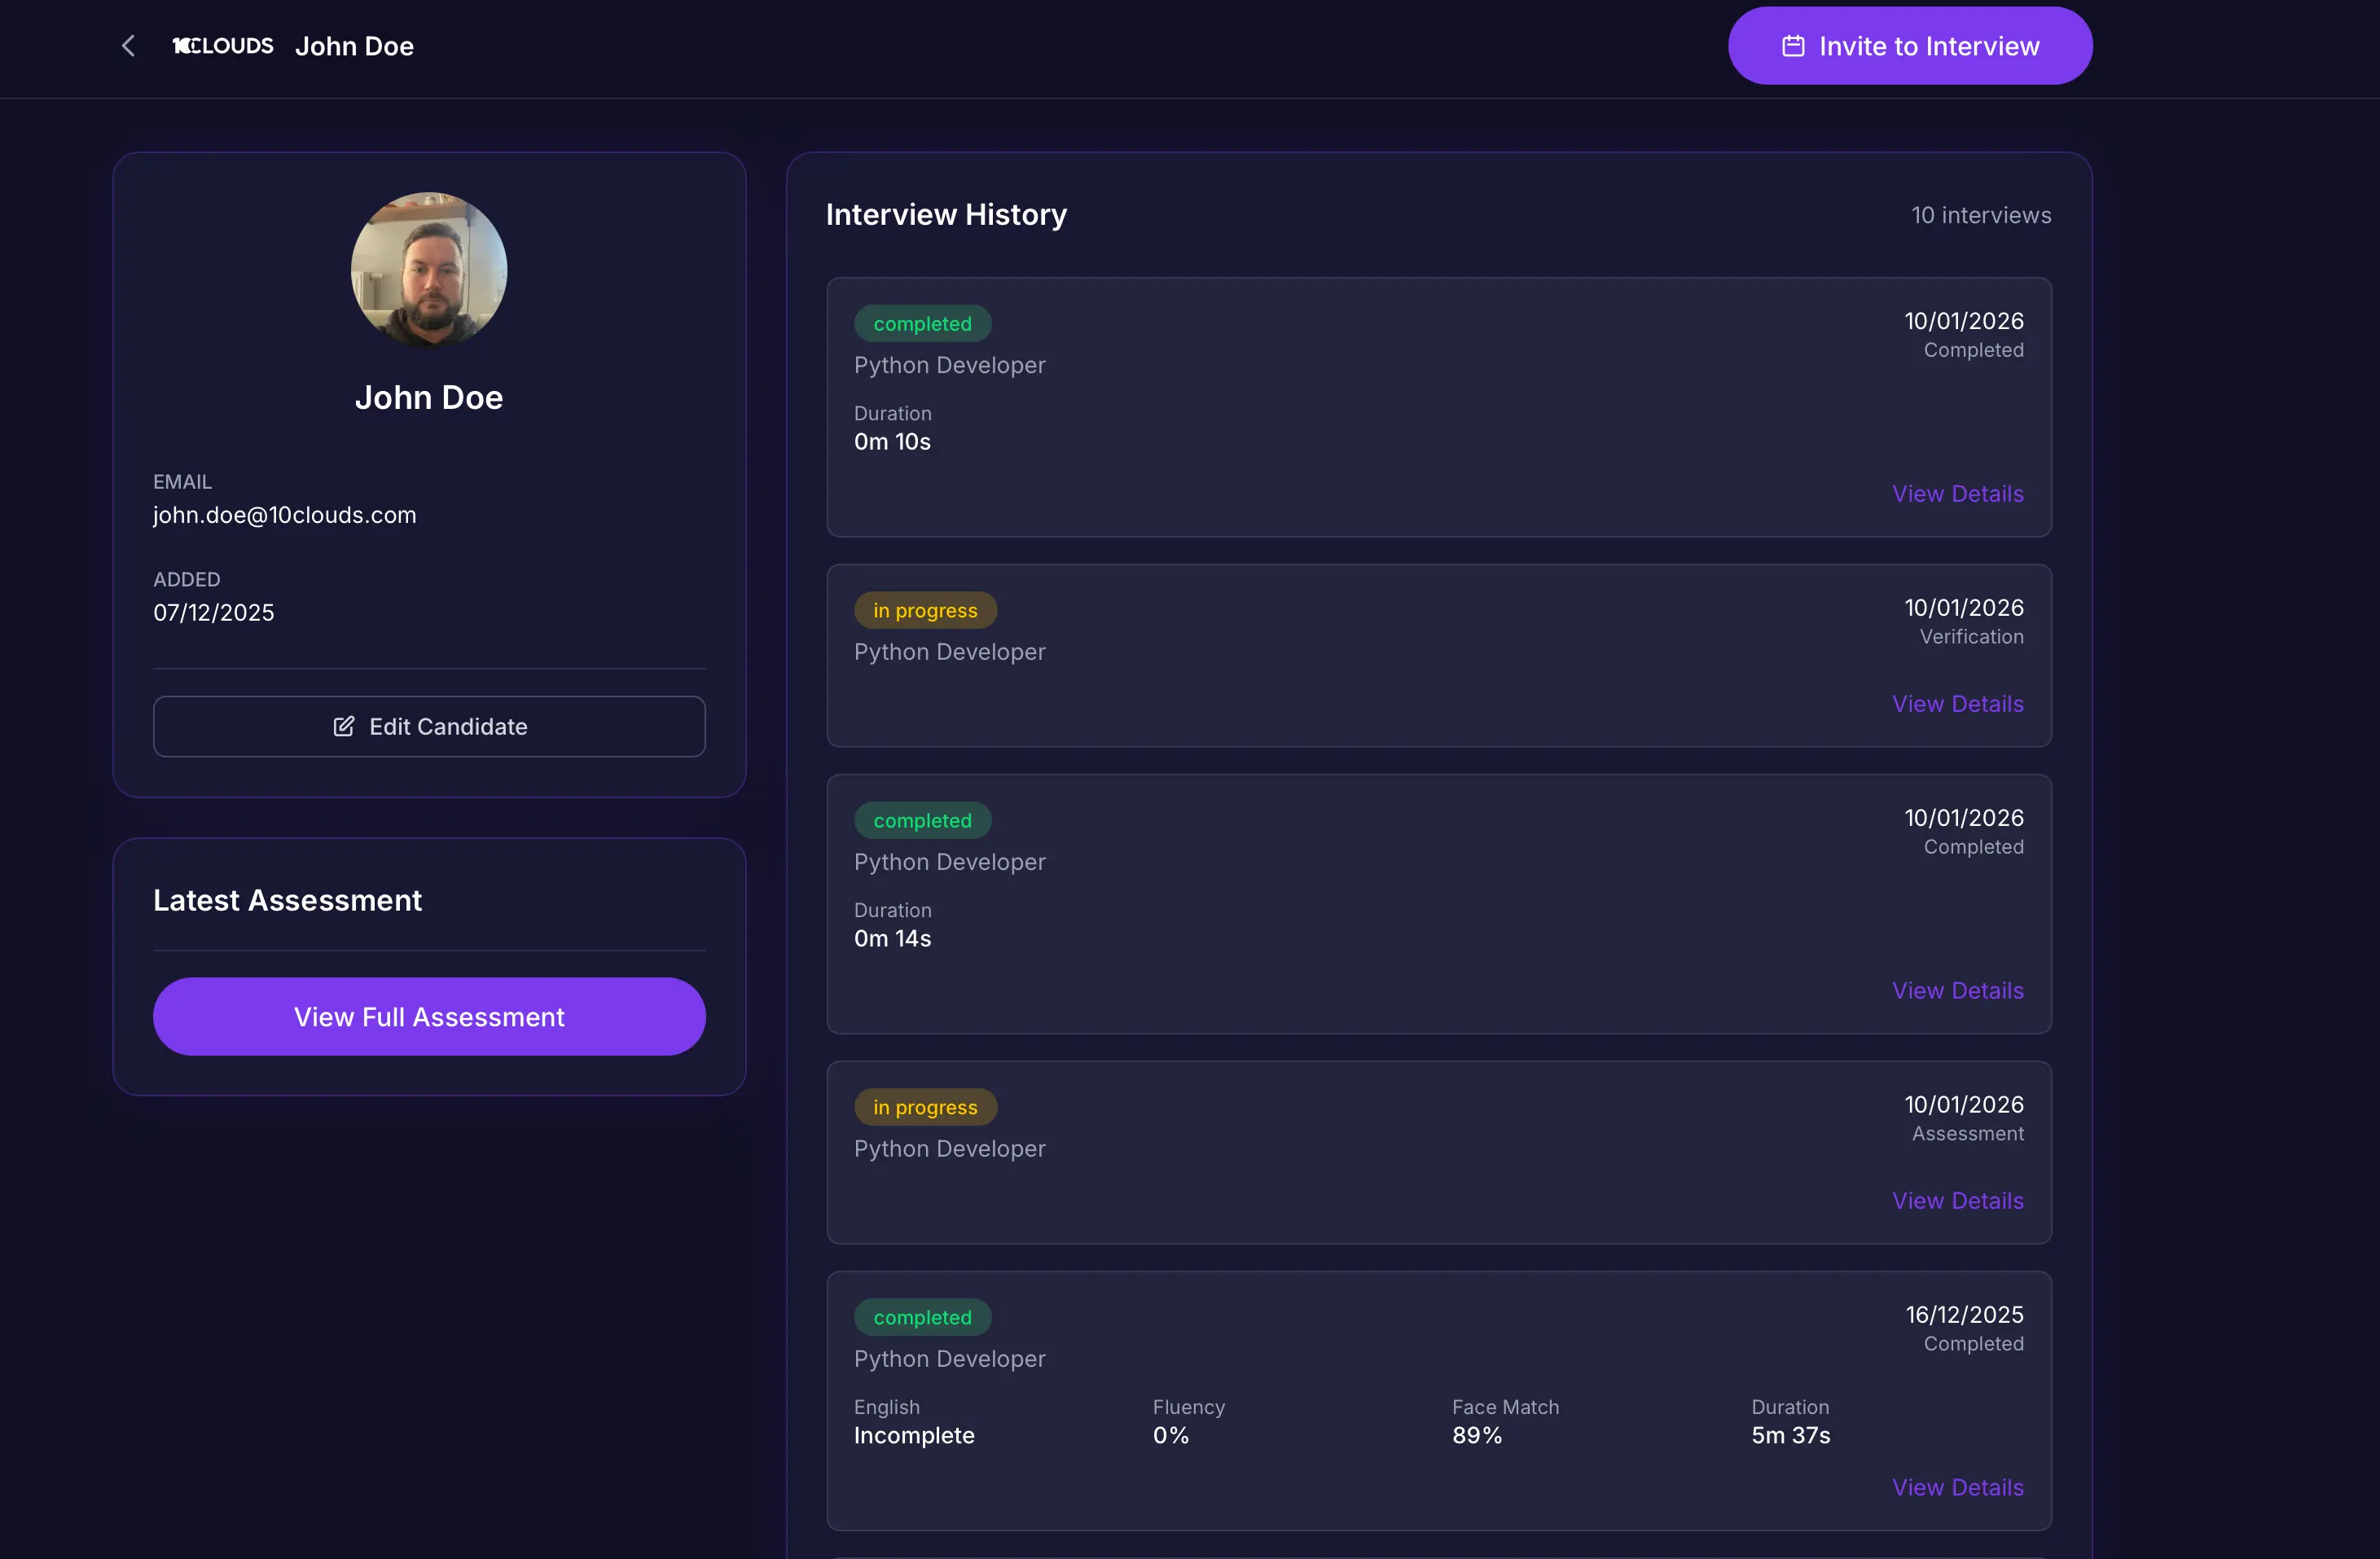The width and height of the screenshot is (2380, 1559).
Task: Click the john.doe@10clouds.com email text
Action: tap(284, 515)
